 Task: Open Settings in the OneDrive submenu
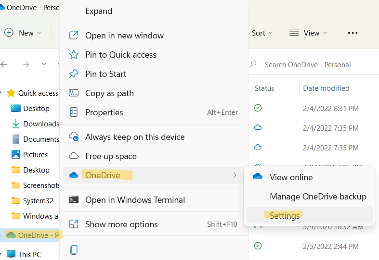click(309, 215)
